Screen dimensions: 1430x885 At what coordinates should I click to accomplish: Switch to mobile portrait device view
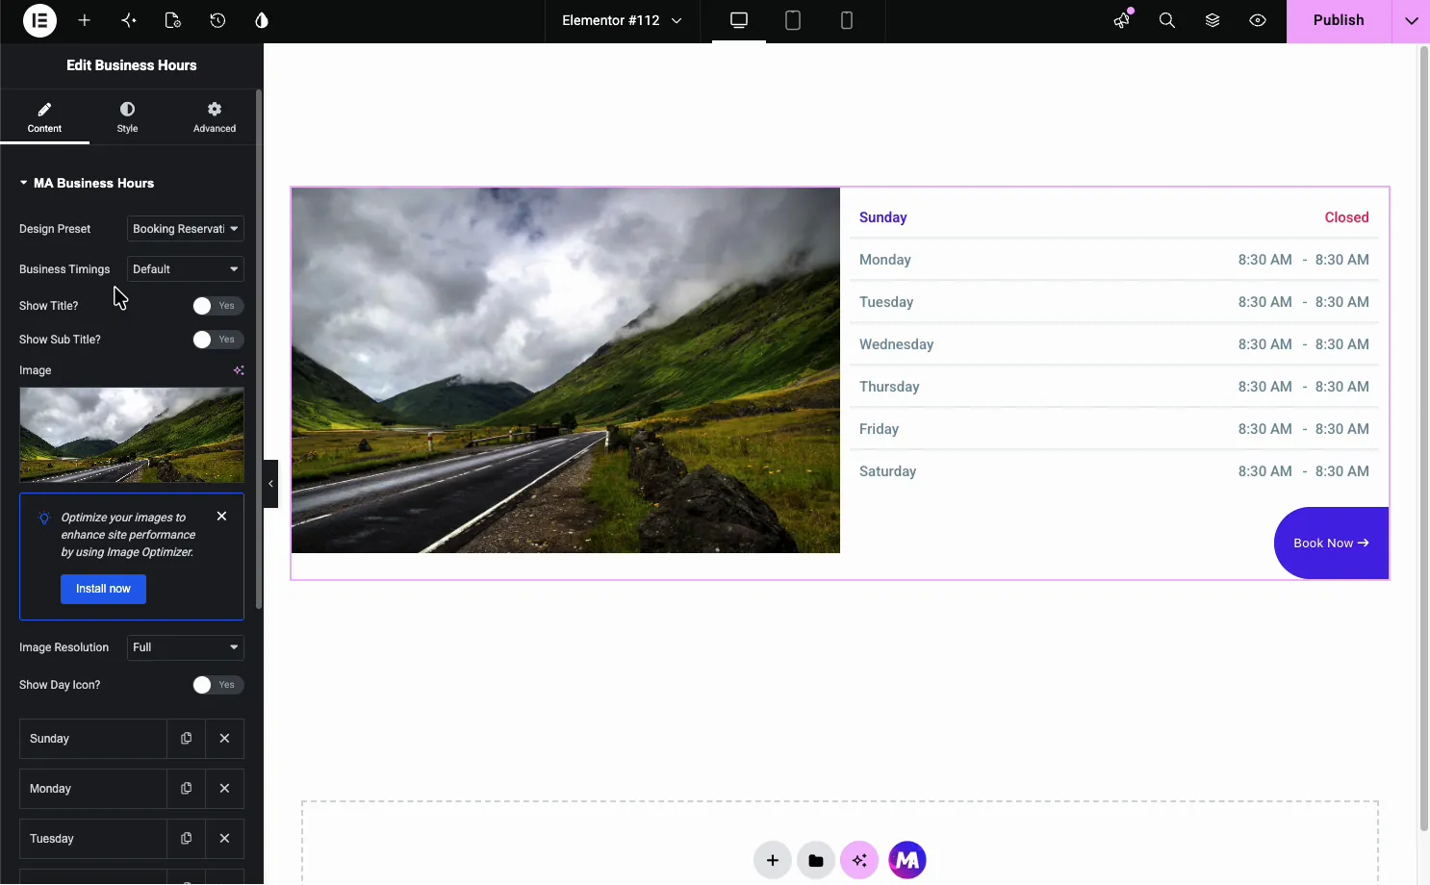pos(847,20)
